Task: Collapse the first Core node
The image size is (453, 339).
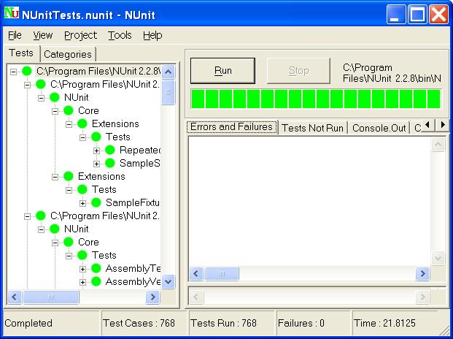Action: click(x=55, y=111)
